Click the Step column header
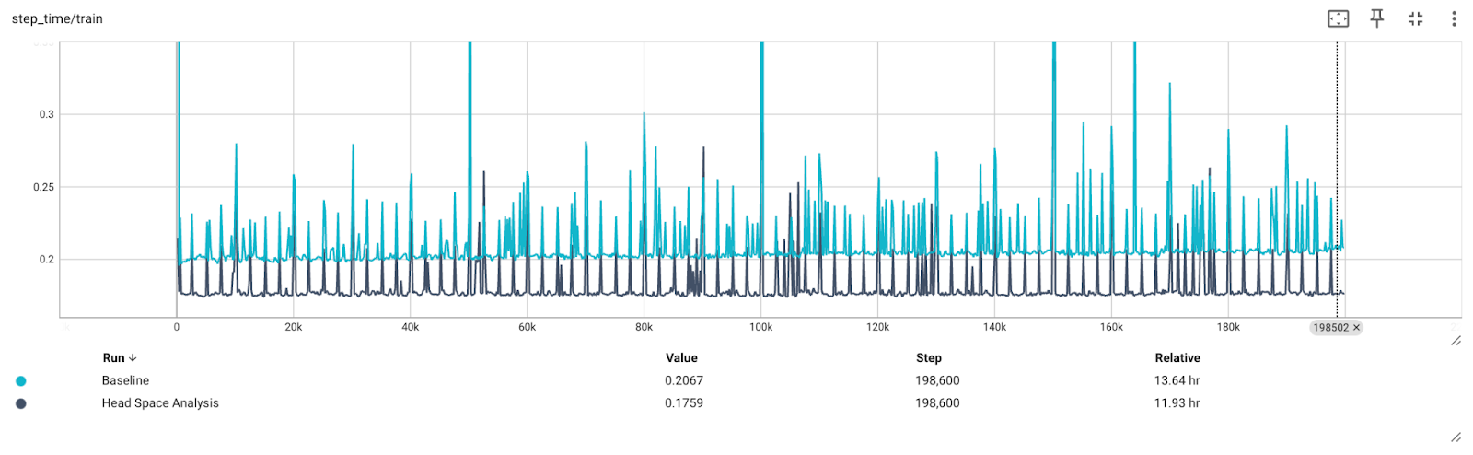 click(x=928, y=358)
